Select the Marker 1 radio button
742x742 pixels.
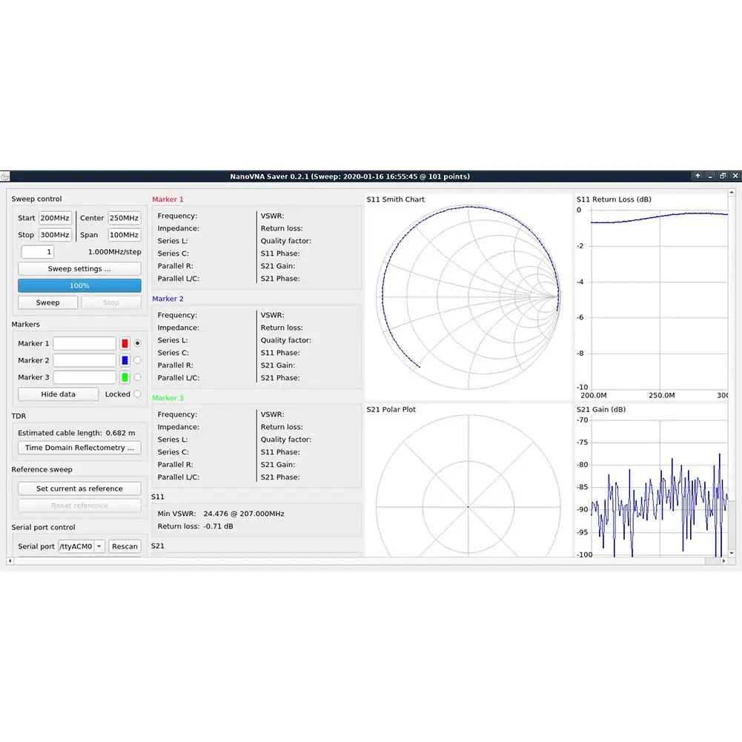137,343
